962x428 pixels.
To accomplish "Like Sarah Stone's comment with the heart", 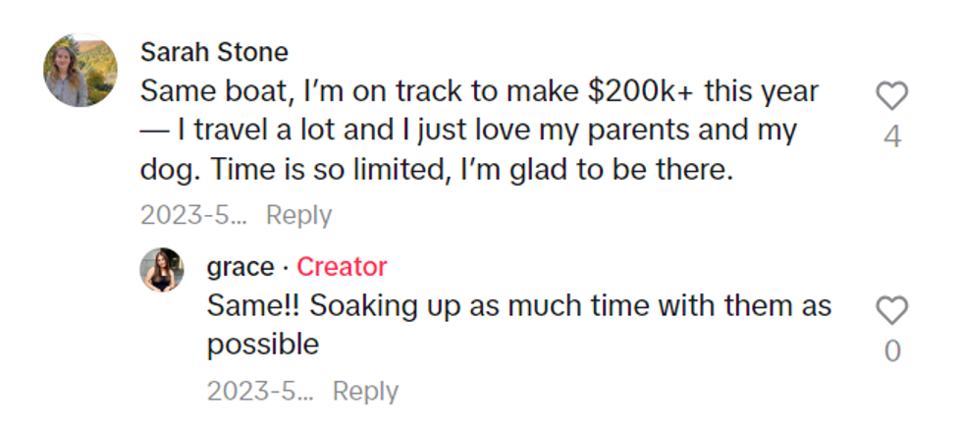I will pyautogui.click(x=891, y=96).
